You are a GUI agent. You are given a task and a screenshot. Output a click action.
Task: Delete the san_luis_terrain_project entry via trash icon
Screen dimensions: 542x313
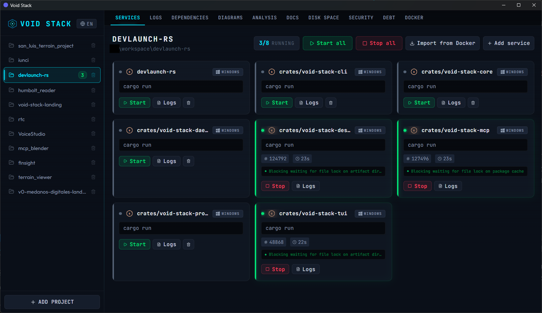tap(93, 46)
